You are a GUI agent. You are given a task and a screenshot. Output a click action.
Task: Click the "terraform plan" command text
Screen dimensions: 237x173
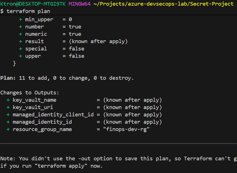click(28, 11)
